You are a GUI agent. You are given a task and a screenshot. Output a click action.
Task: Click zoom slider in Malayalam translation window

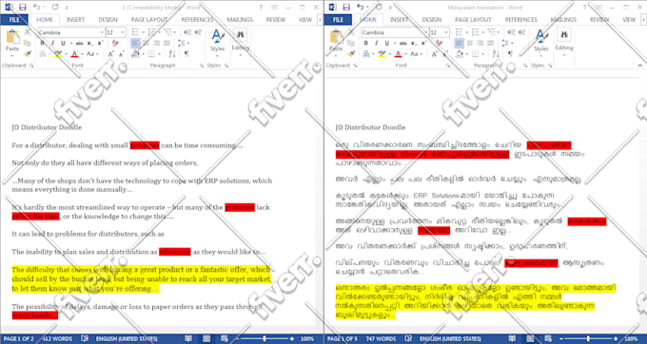click(588, 338)
